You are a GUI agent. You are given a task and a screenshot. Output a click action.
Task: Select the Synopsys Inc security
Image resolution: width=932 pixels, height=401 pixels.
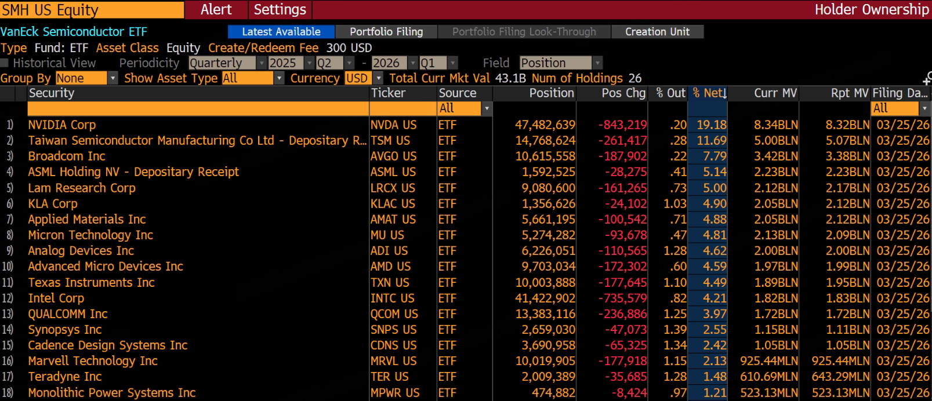pyautogui.click(x=65, y=330)
